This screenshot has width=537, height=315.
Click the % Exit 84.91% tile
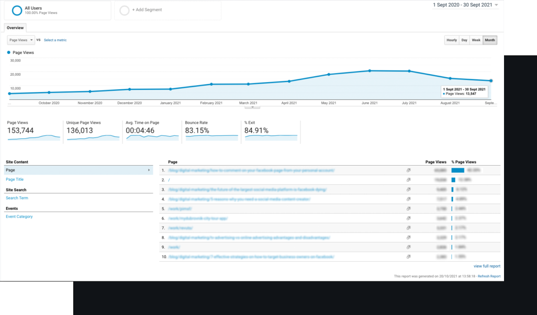pyautogui.click(x=271, y=131)
